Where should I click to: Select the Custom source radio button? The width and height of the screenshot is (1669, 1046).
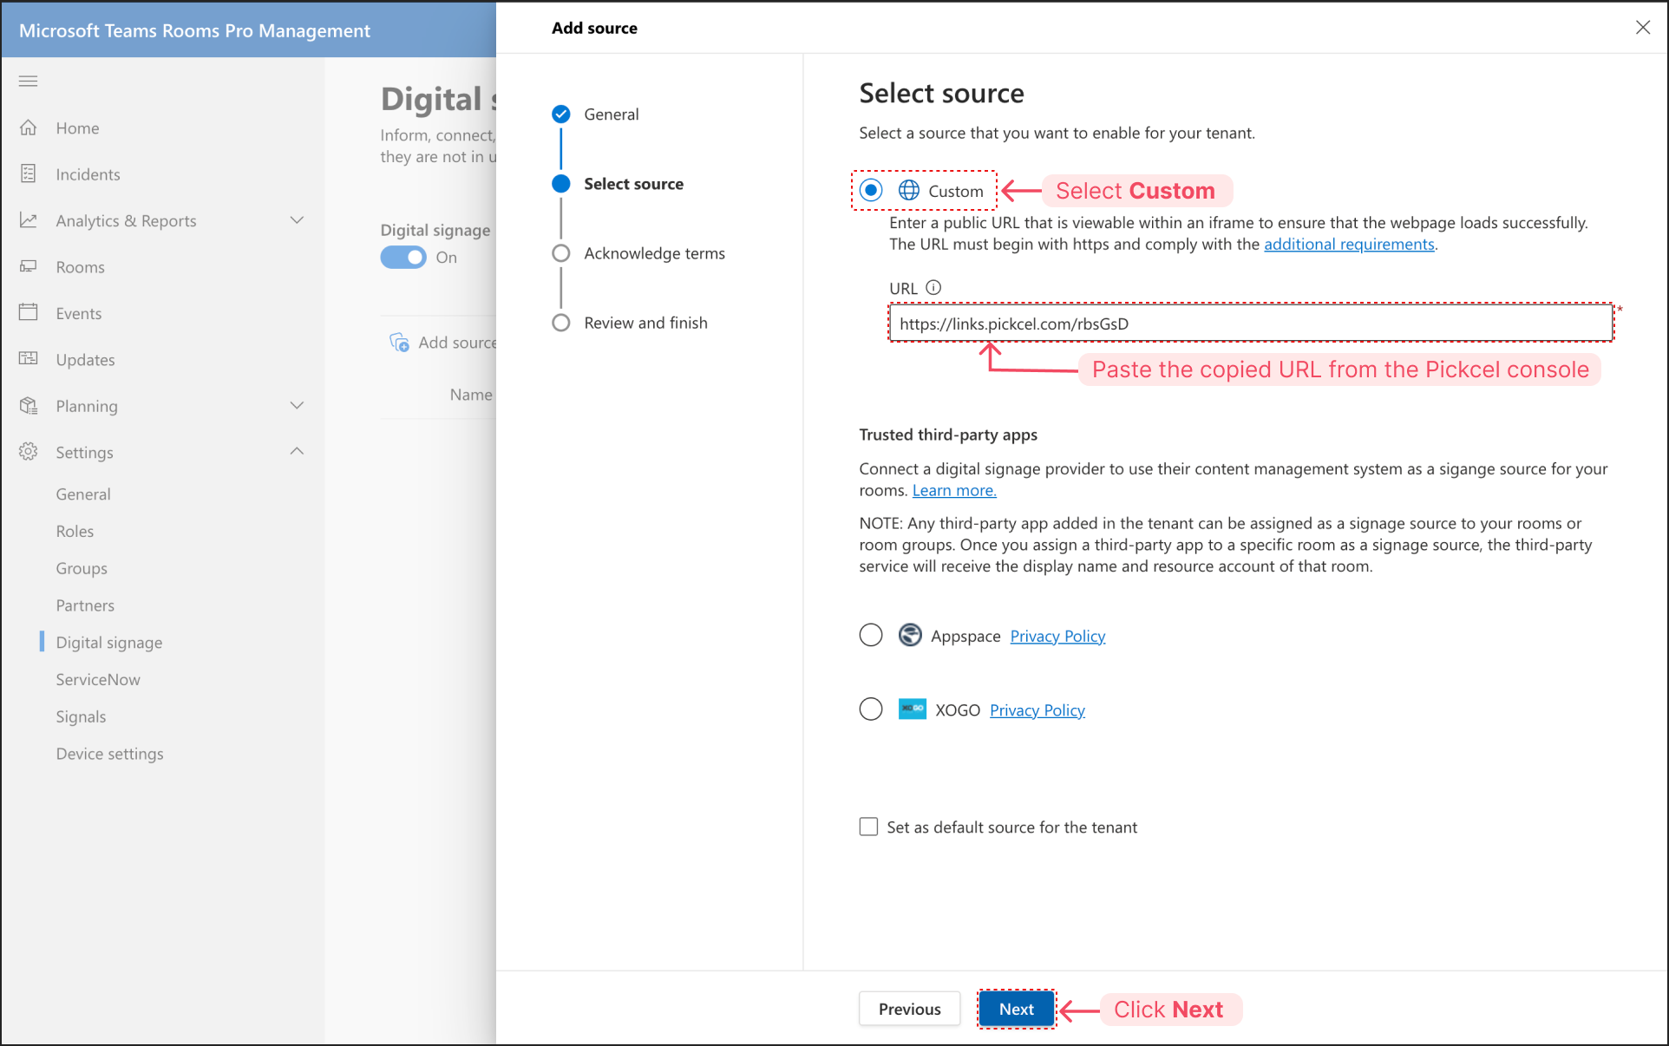point(871,190)
